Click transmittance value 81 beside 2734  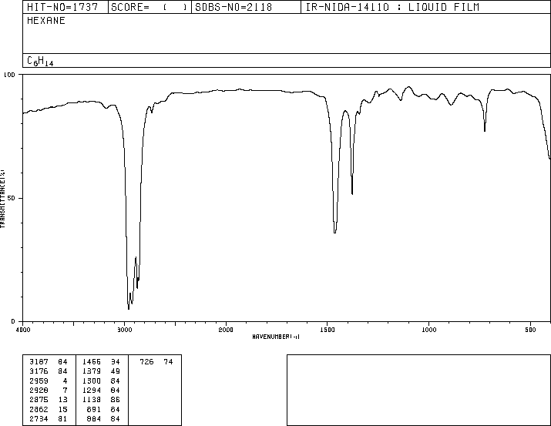pyautogui.click(x=63, y=419)
